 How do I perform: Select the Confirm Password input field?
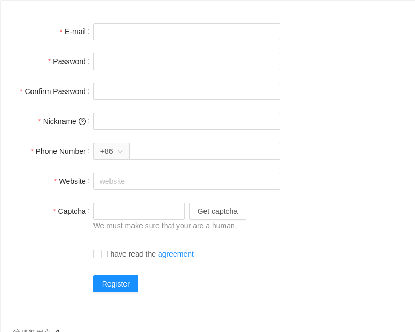pos(187,91)
